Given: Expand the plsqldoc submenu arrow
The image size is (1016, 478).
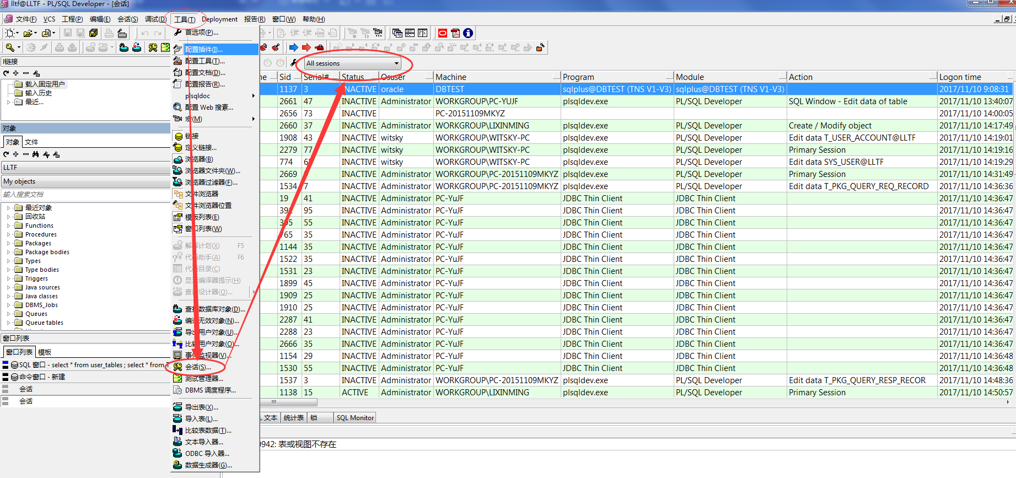Looking at the screenshot, I should coord(253,96).
